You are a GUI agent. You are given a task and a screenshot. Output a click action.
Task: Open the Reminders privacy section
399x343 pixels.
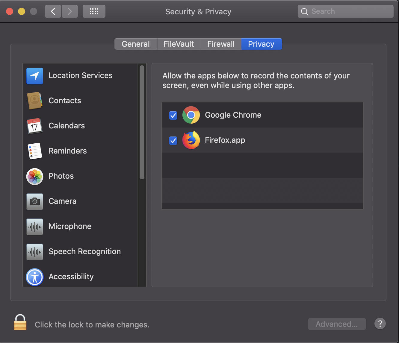pyautogui.click(x=34, y=151)
